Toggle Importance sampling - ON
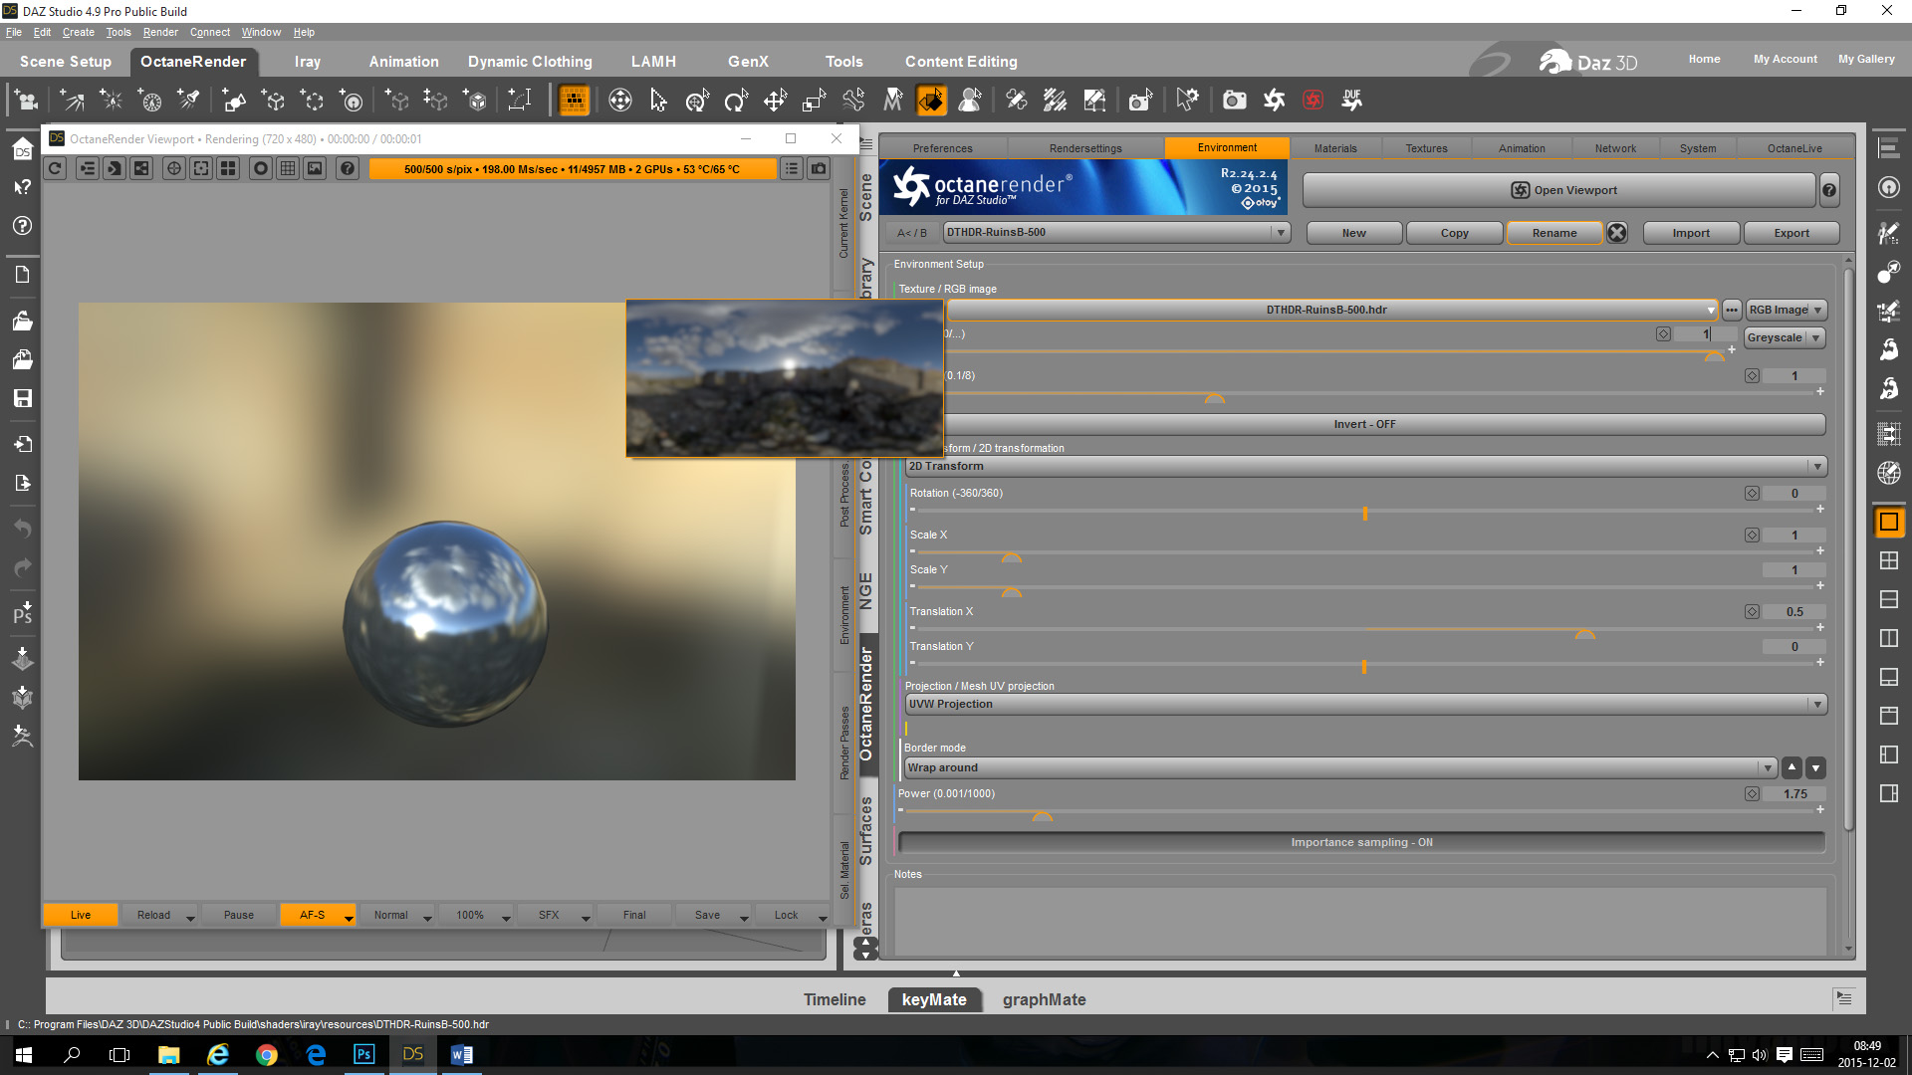This screenshot has width=1912, height=1075. point(1361,842)
